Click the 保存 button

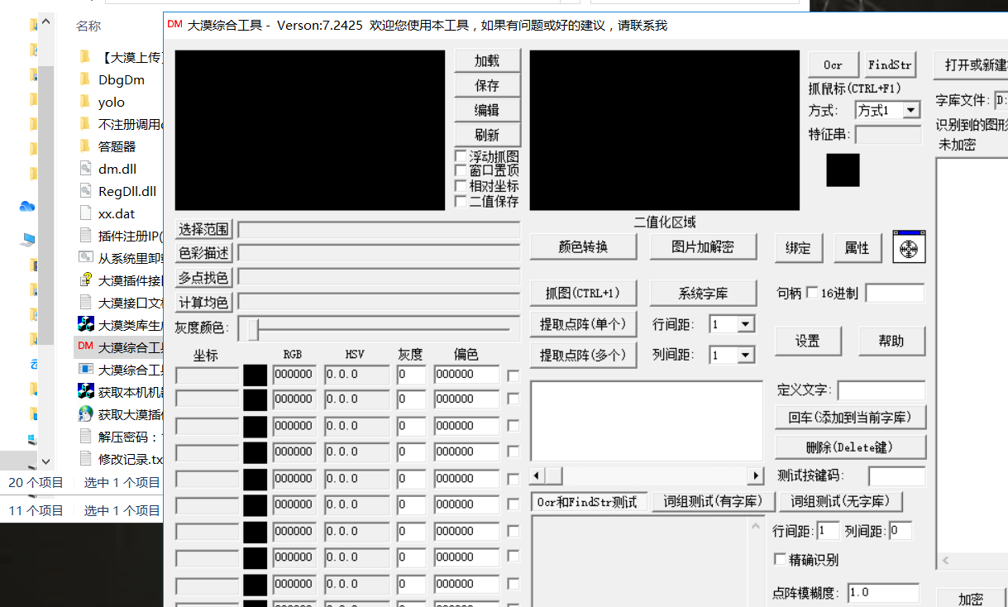pos(488,85)
